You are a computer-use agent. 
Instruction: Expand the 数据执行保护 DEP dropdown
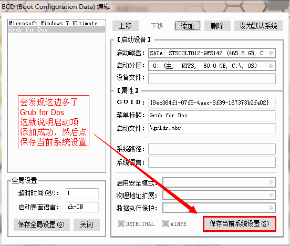(219, 208)
